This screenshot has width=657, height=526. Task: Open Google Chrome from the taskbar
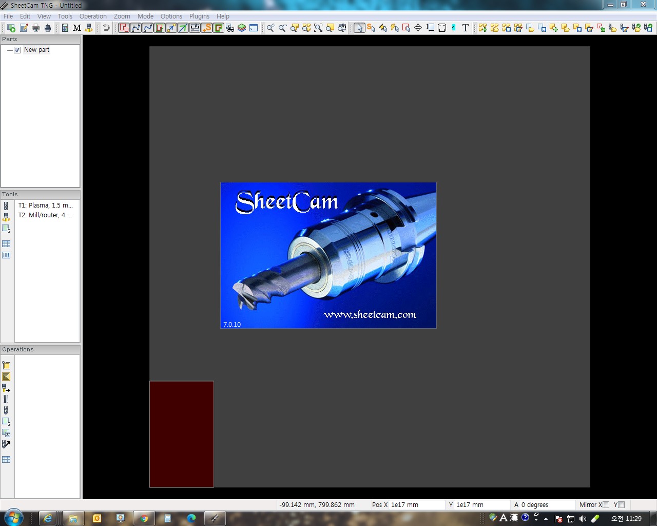pos(144,518)
